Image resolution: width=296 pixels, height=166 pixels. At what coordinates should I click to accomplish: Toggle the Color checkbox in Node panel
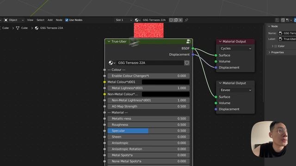[x=276, y=46]
